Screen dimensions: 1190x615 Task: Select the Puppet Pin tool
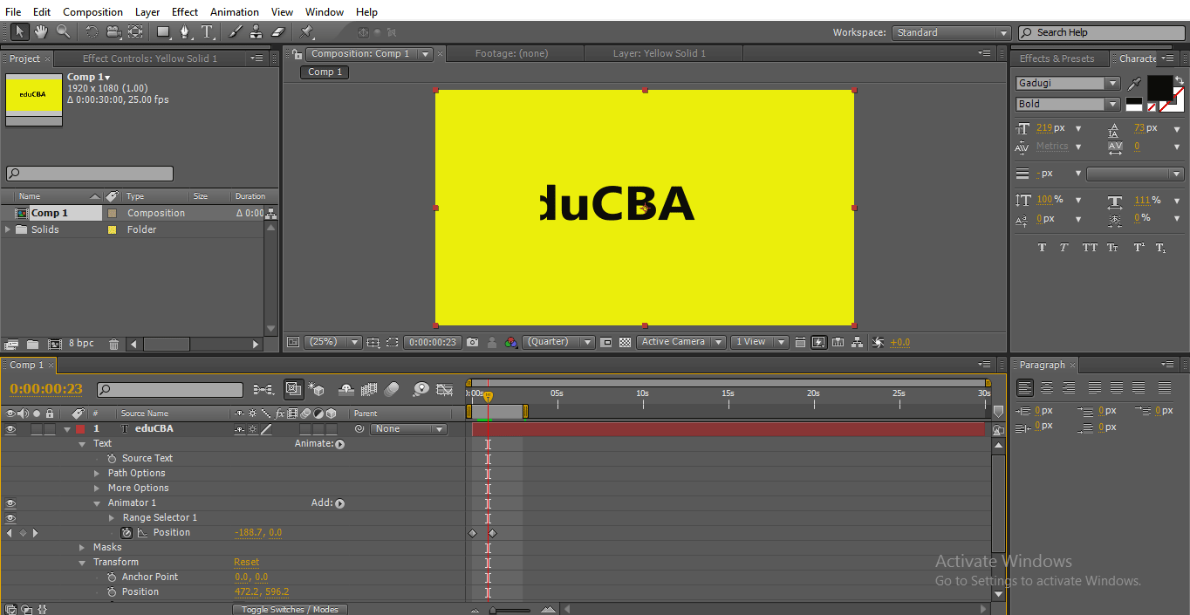coord(306,32)
